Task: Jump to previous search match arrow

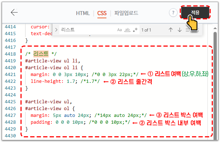Action: coord(171,30)
